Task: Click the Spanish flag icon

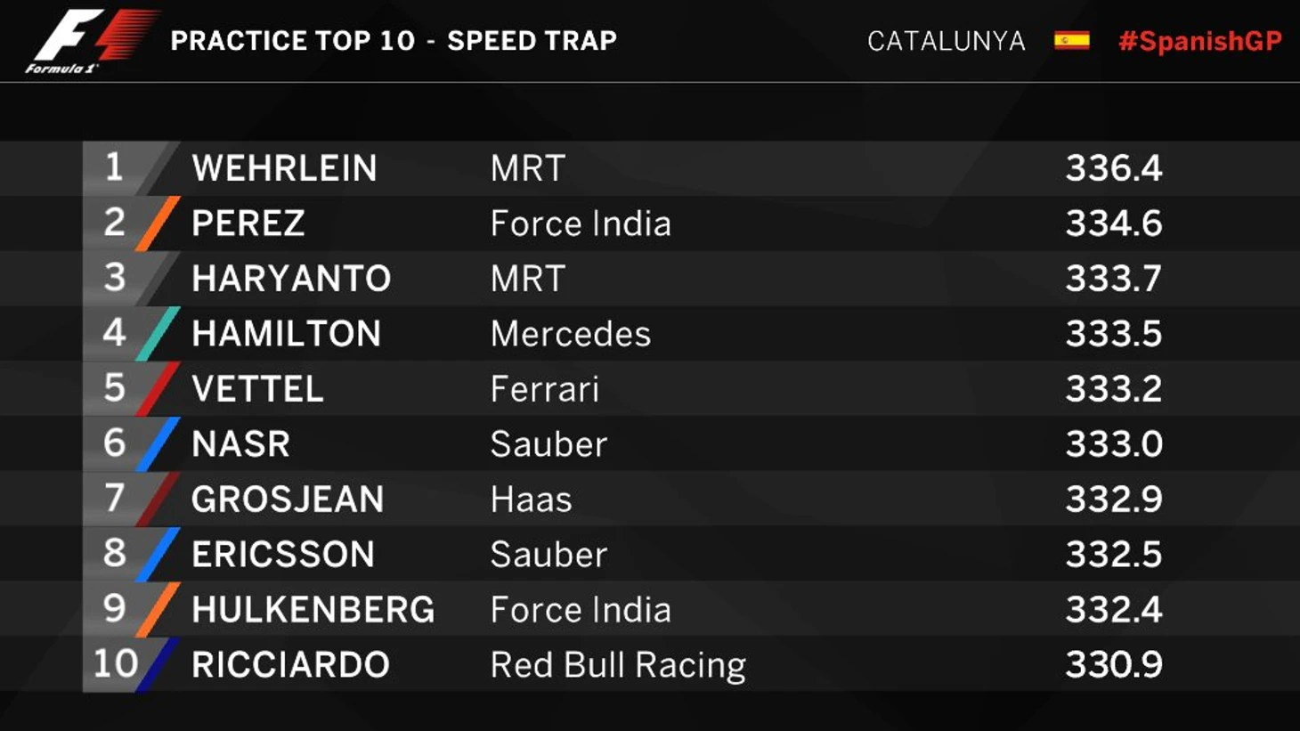Action: pos(1071,41)
